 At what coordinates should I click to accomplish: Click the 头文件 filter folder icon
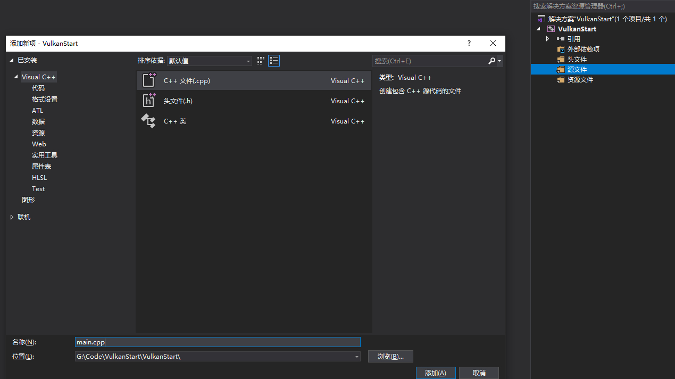pos(561,59)
